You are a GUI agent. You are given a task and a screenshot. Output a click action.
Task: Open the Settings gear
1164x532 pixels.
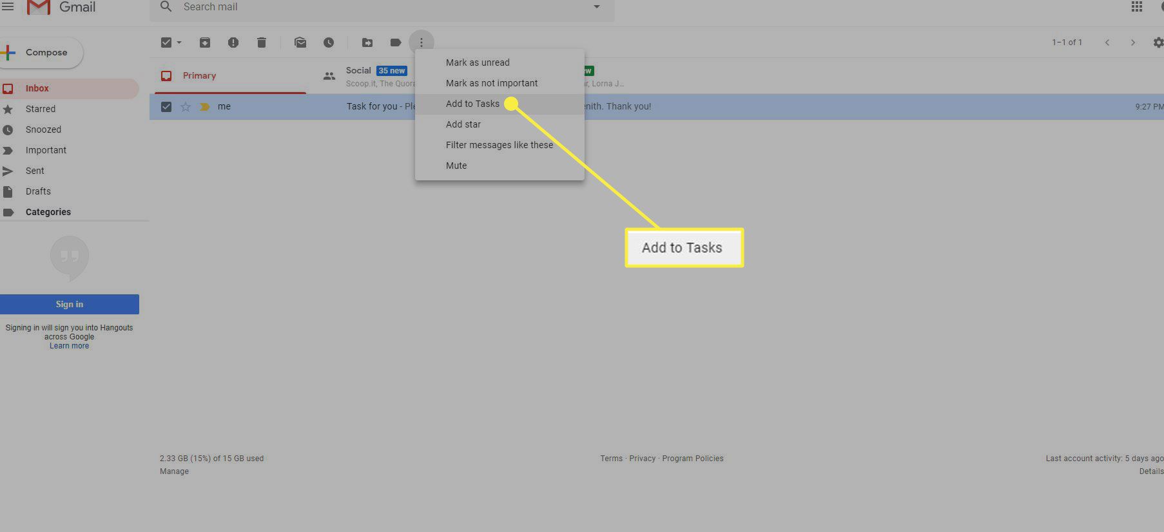[1158, 43]
